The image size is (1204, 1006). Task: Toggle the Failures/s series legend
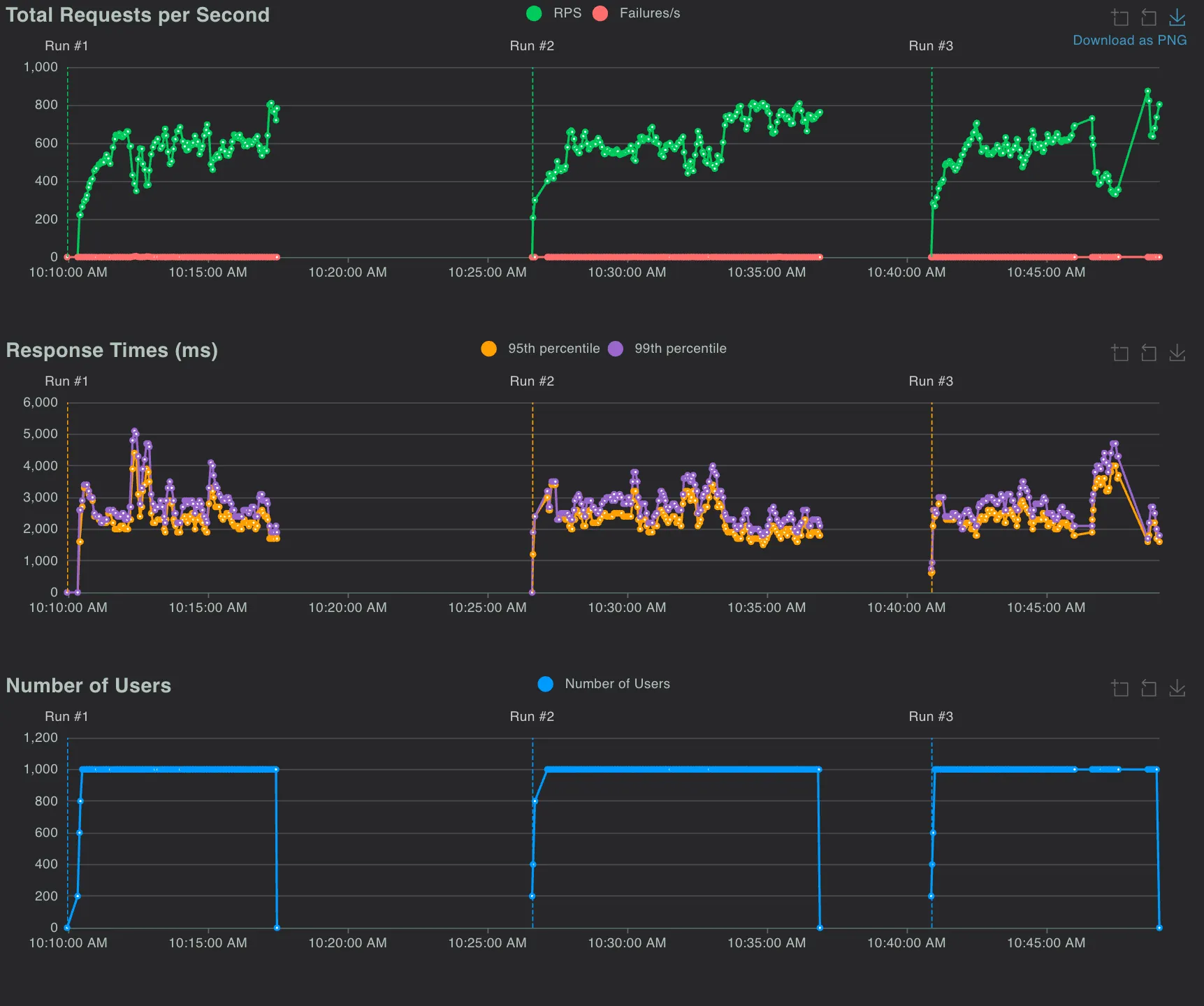pyautogui.click(x=636, y=13)
